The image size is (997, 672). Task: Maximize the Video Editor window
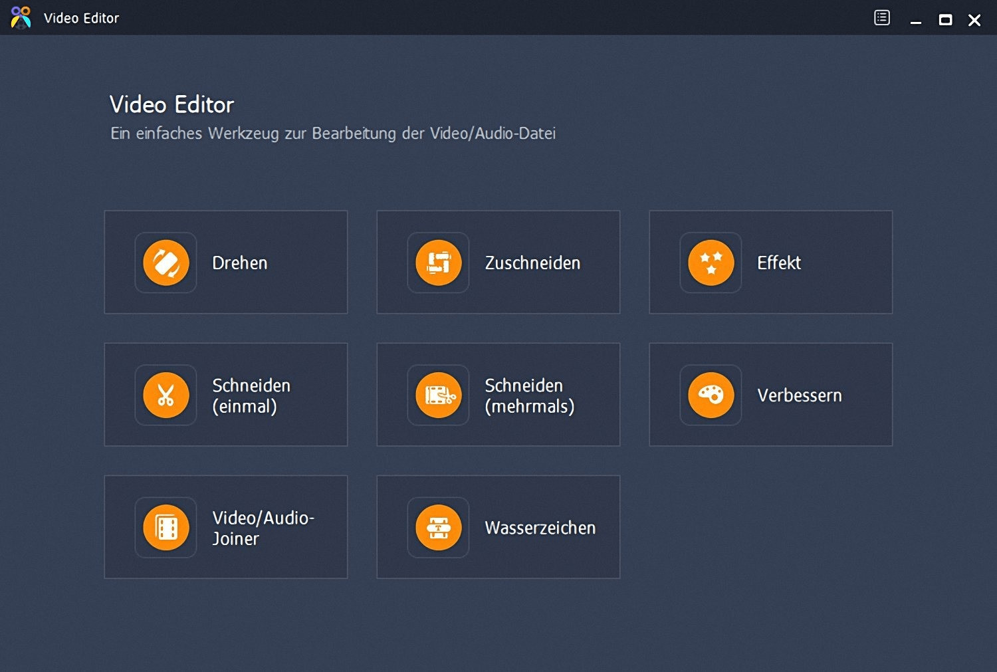pyautogui.click(x=945, y=20)
